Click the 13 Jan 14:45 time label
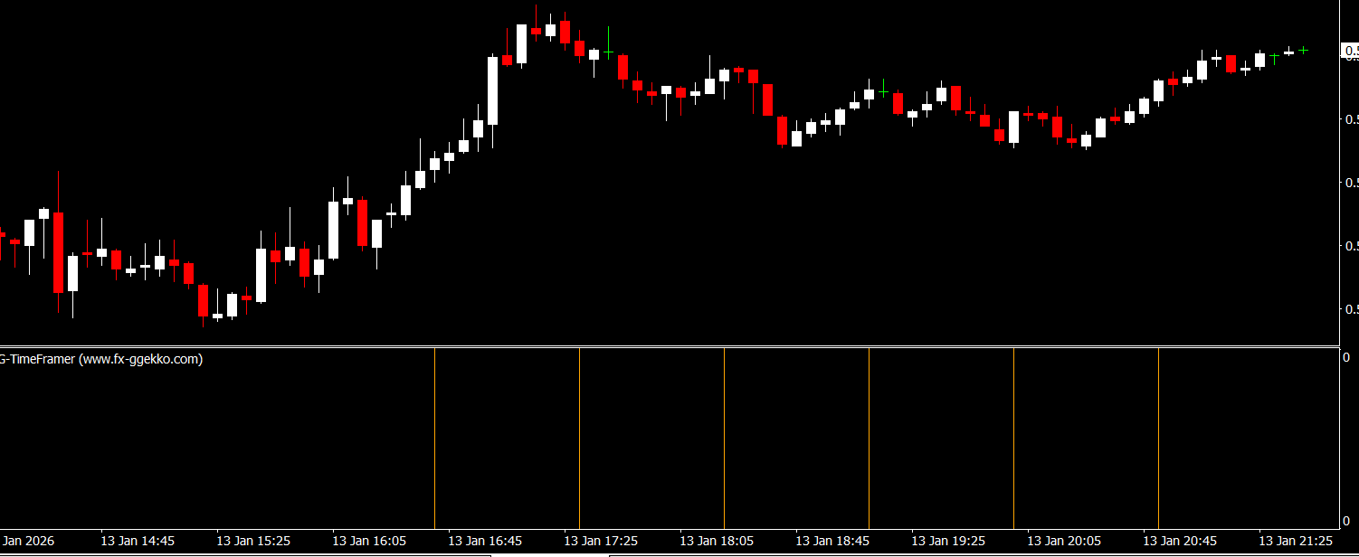The image size is (1359, 557). point(138,541)
